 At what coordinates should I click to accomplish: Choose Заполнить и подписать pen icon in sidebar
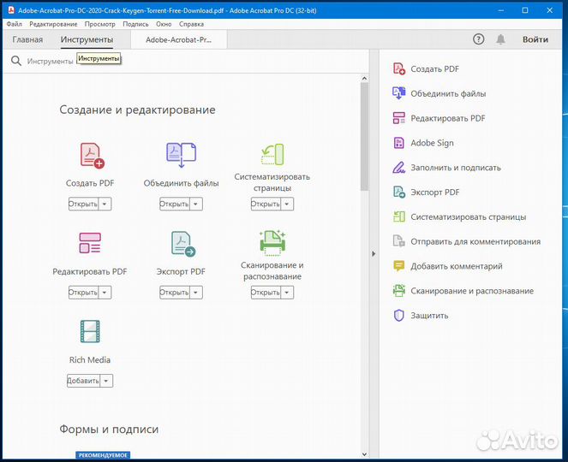click(399, 168)
